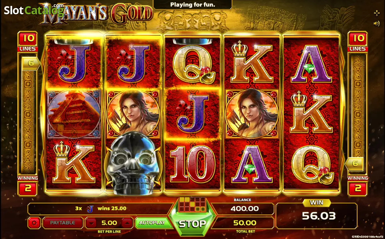The height and width of the screenshot is (239, 385).
Task: Decrease bet per line with down arrow
Action: (91, 223)
